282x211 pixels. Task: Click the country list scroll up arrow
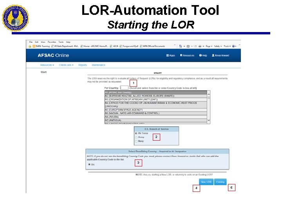[x=209, y=94]
